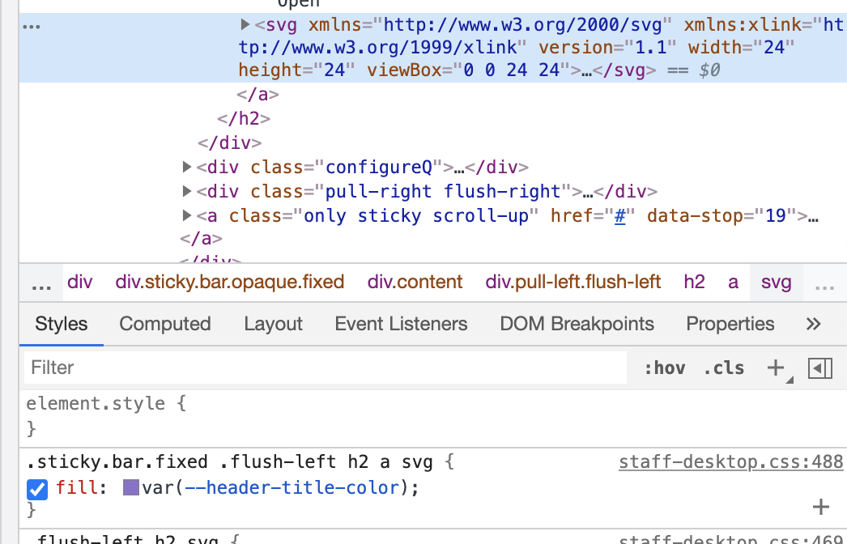Click the left breadcrumb overflow ellipsis

click(x=40, y=283)
